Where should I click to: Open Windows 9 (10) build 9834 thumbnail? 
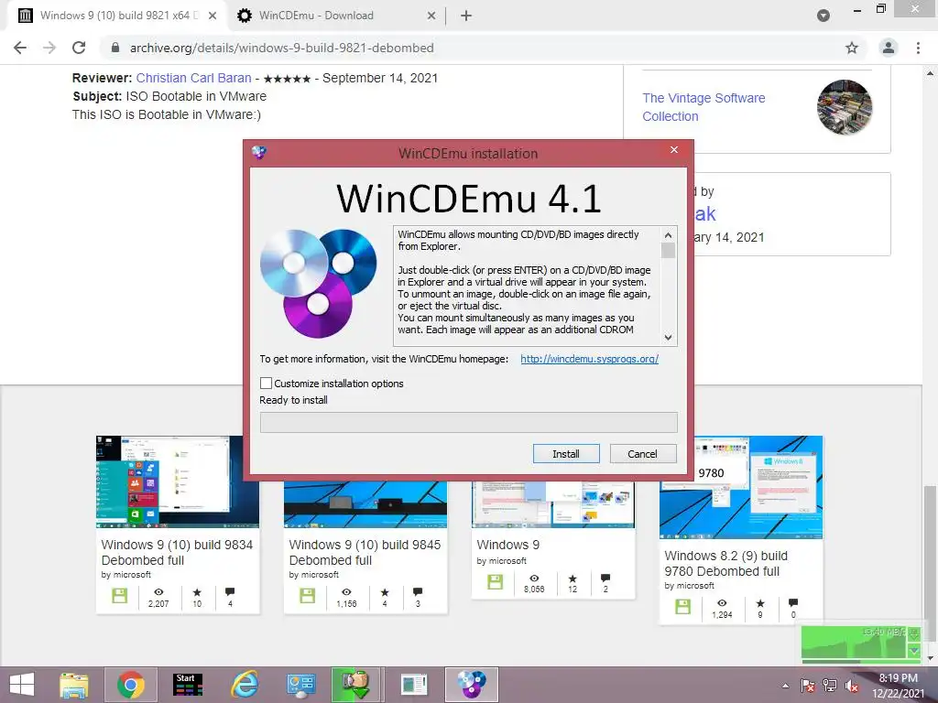tap(178, 481)
